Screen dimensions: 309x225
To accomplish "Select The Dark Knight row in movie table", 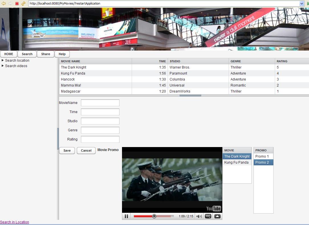I will click(x=184, y=67).
